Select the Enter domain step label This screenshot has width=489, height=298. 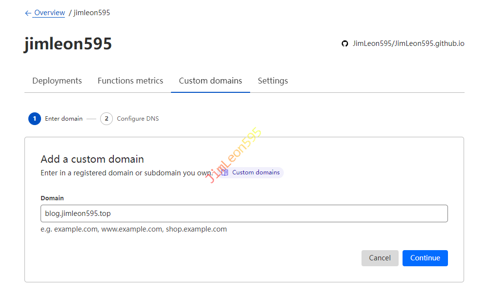click(x=64, y=119)
